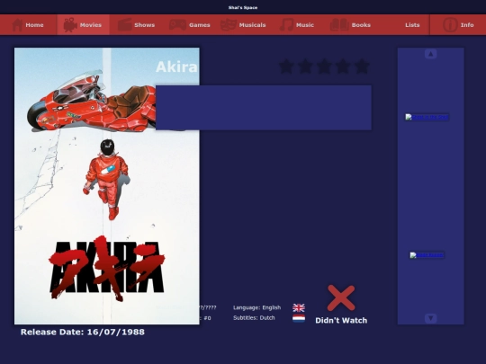The width and height of the screenshot is (486, 364).
Task: Open the Lists menu item
Action: tap(412, 25)
